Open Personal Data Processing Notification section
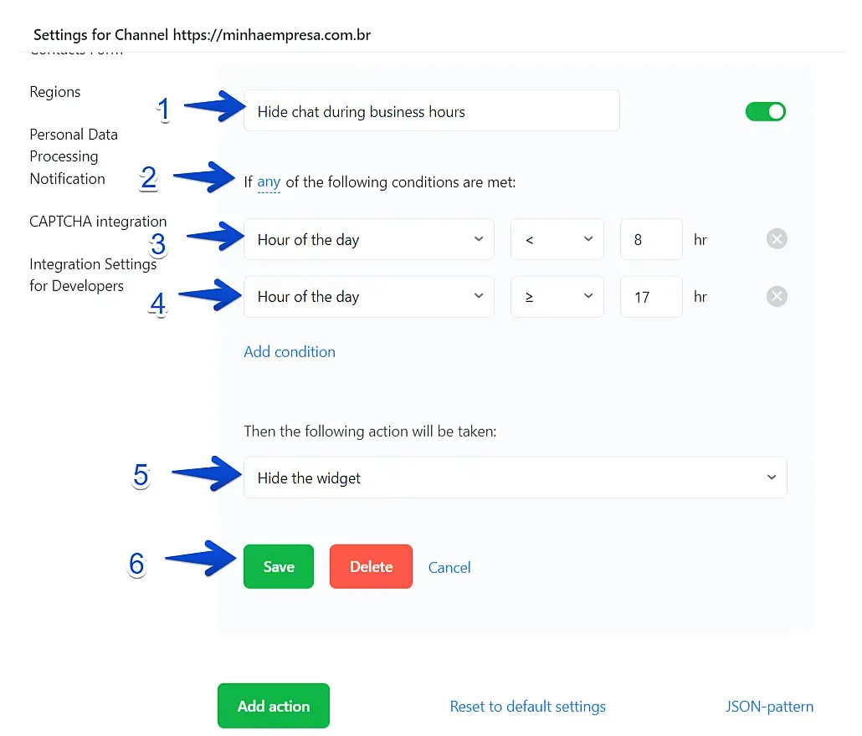The height and width of the screenshot is (736, 862). [73, 156]
